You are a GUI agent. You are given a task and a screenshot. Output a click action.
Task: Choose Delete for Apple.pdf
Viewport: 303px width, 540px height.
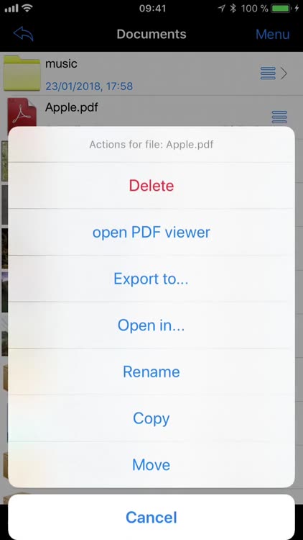point(151,186)
